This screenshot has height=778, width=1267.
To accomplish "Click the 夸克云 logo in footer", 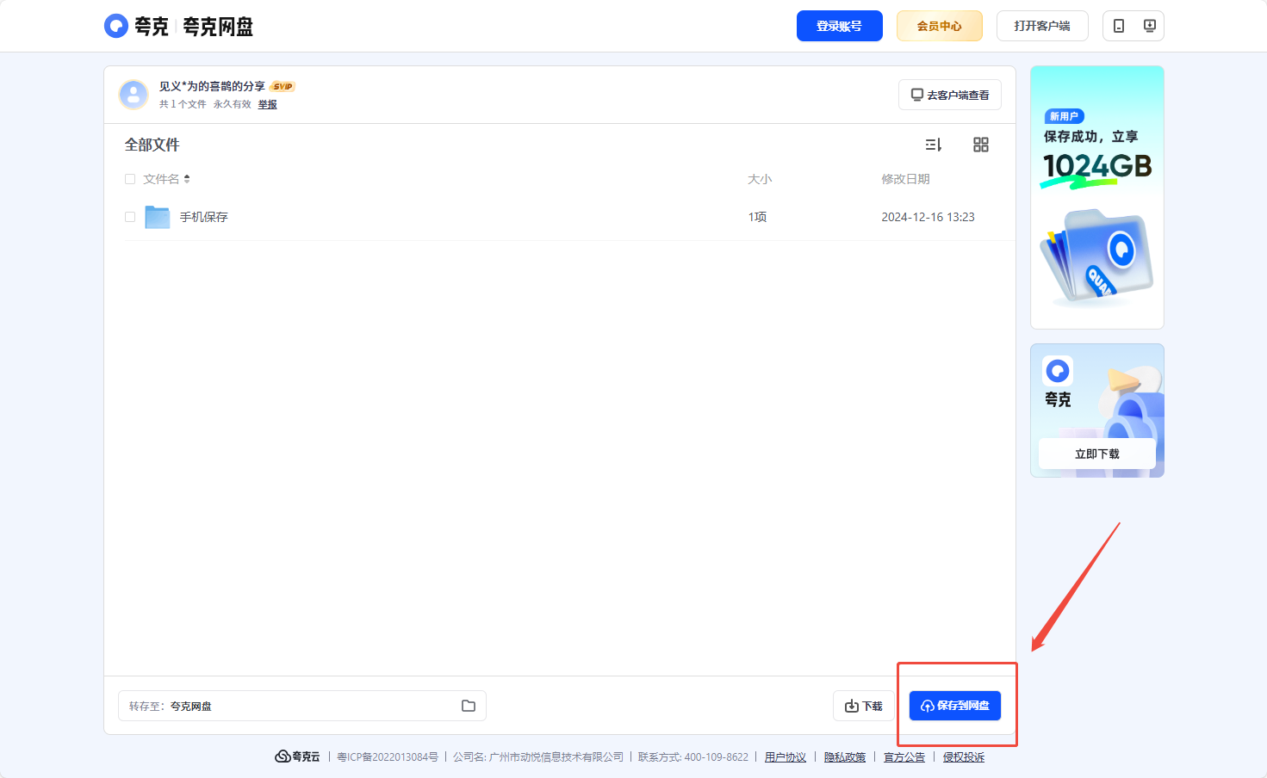I will [297, 756].
